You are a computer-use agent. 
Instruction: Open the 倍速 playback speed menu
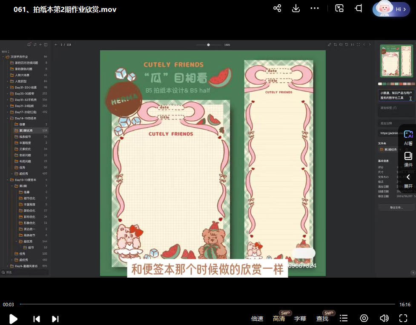pos(257,319)
